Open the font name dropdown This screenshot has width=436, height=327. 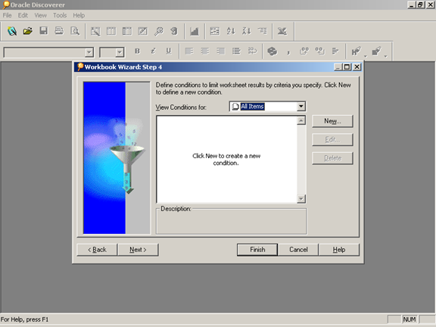click(x=89, y=52)
